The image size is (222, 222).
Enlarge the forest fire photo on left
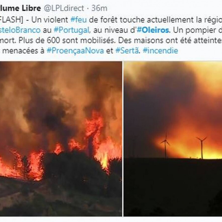click(61, 139)
